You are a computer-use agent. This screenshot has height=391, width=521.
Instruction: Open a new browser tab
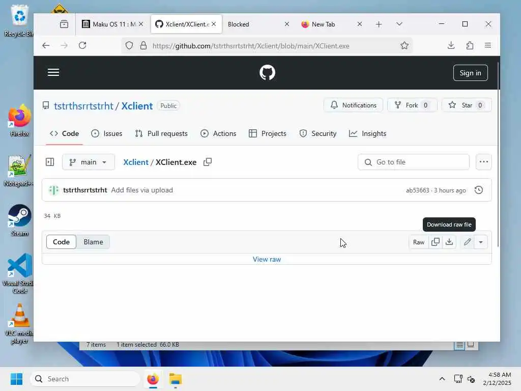(379, 24)
